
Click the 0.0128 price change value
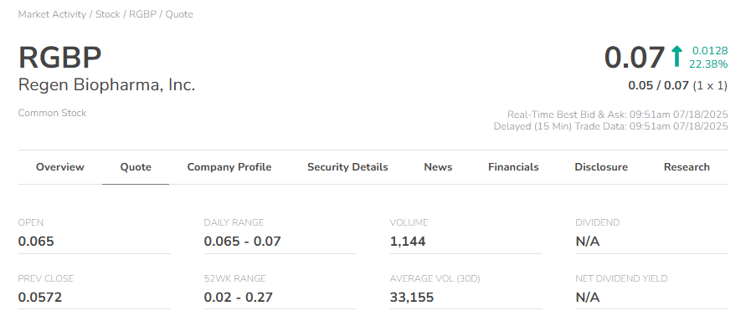pos(710,51)
